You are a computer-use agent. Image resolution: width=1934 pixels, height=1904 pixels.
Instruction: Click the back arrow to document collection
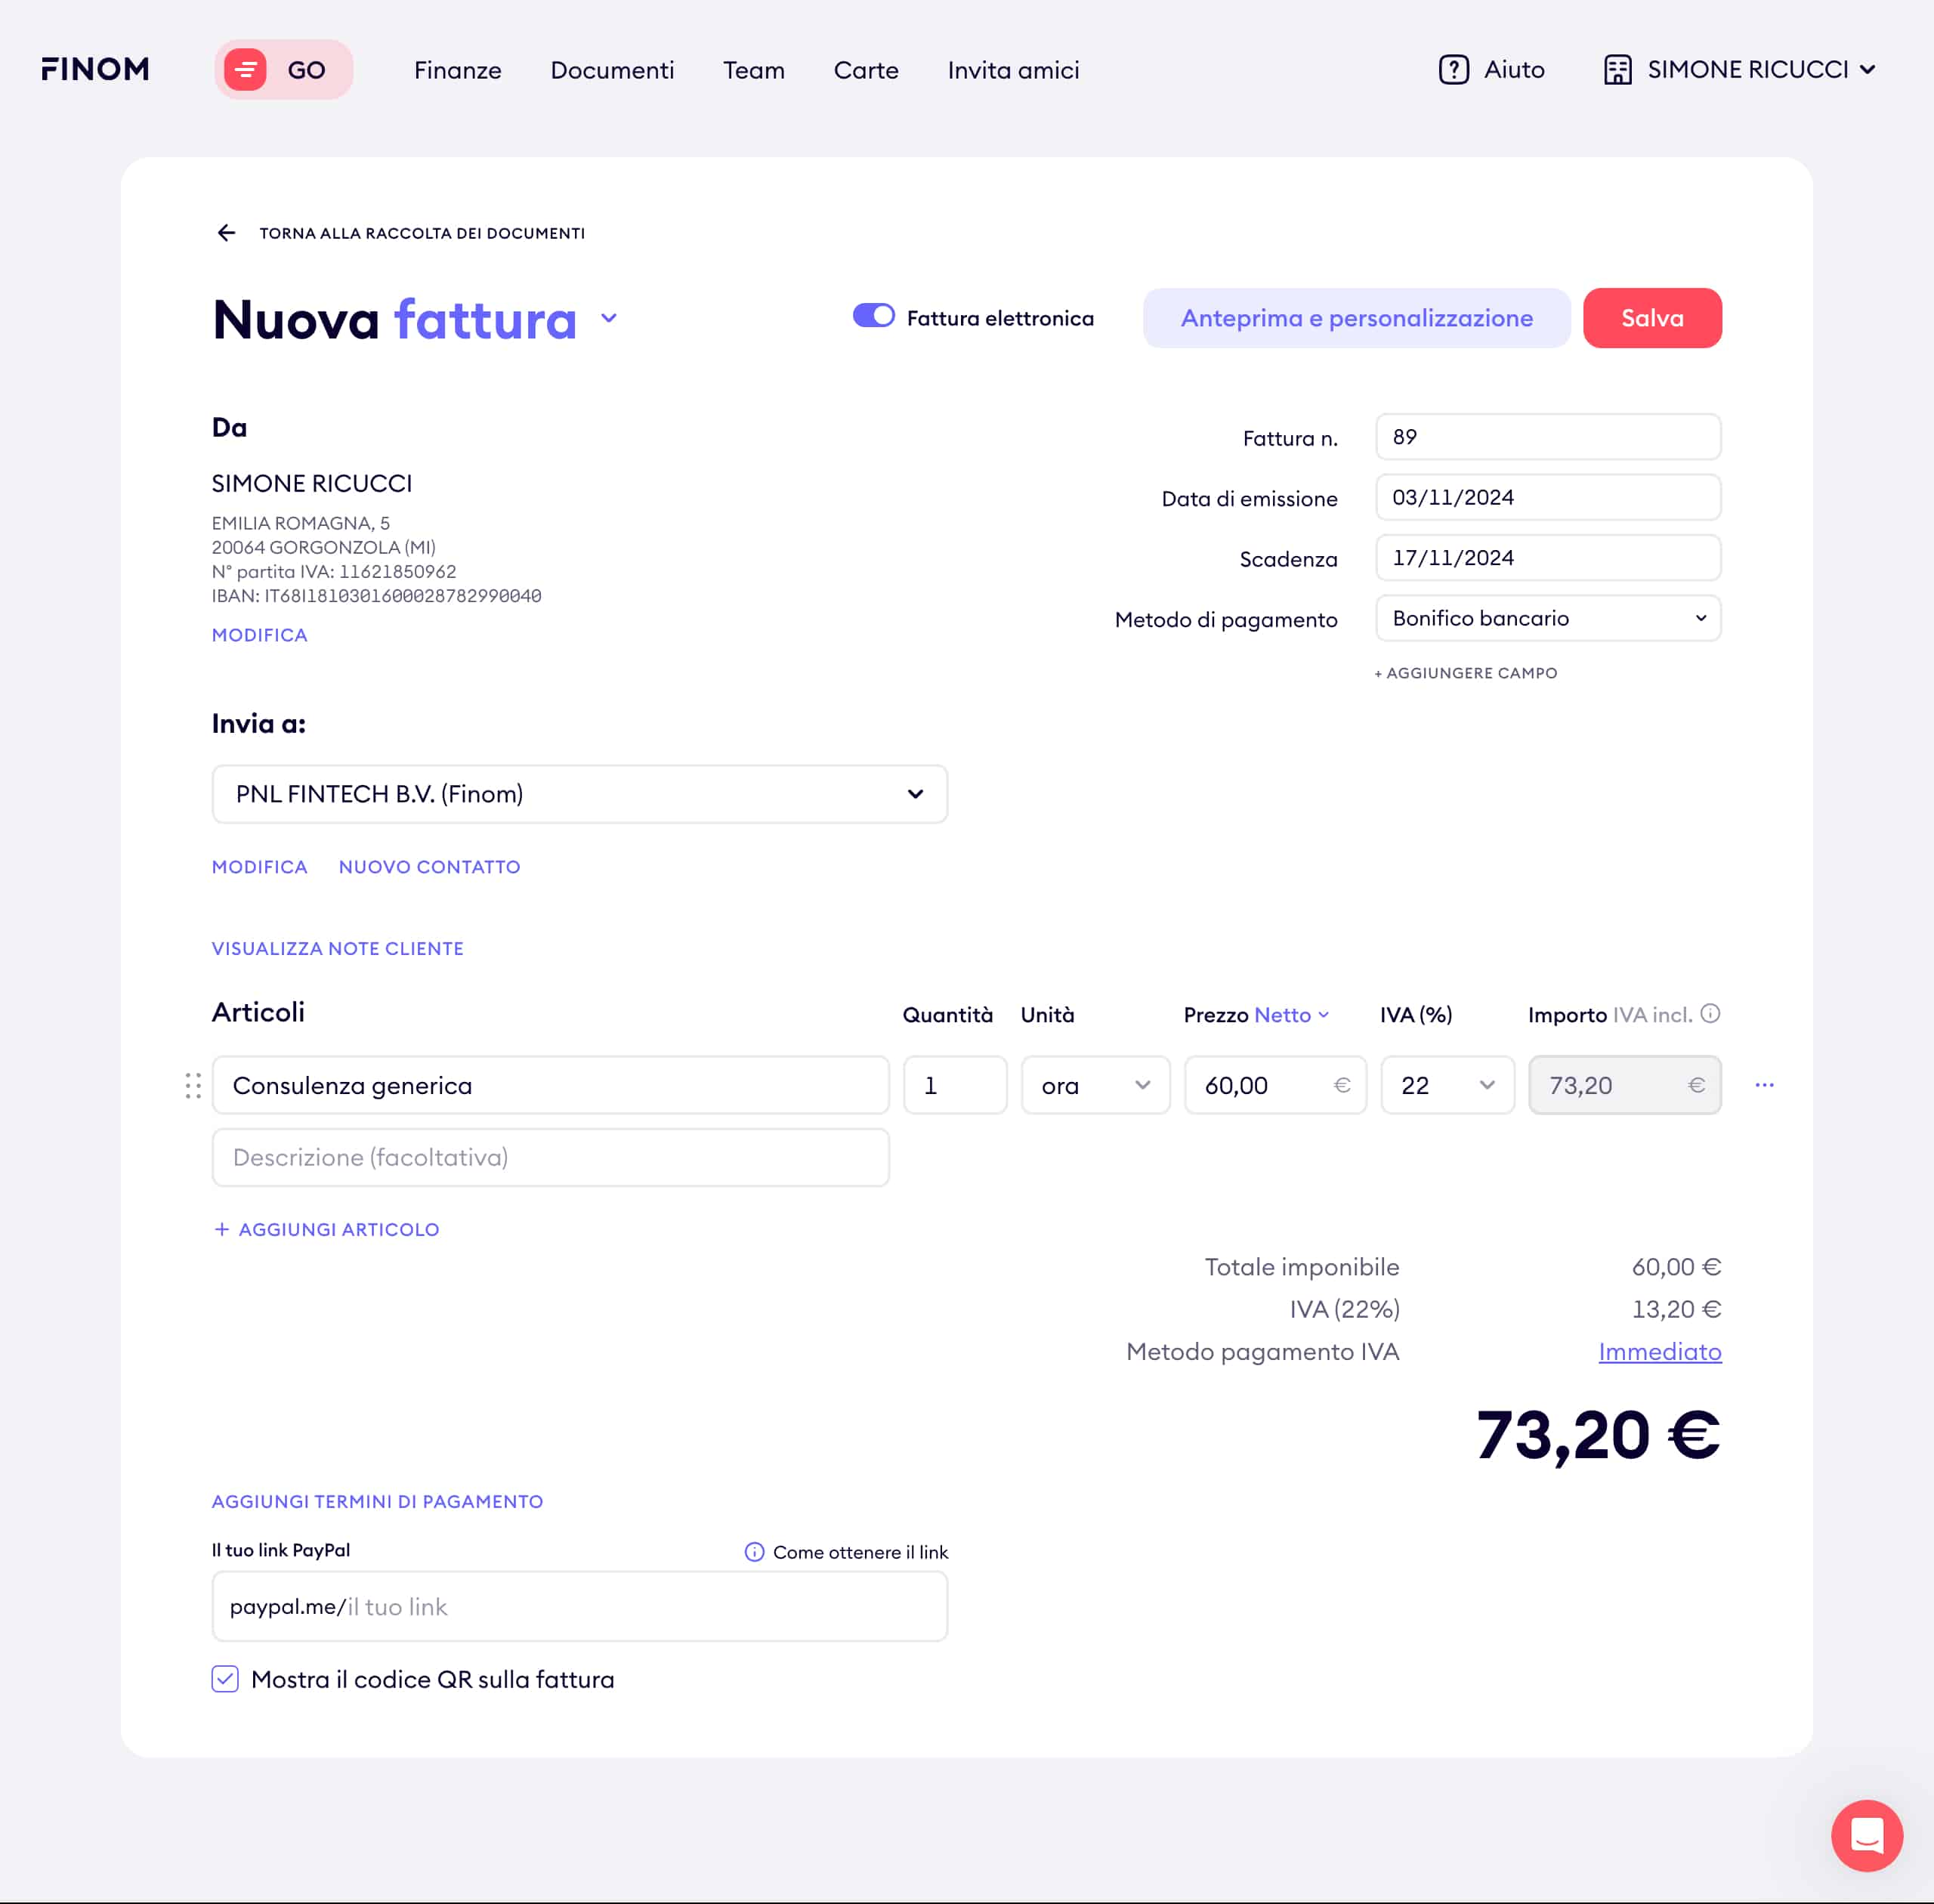(227, 233)
